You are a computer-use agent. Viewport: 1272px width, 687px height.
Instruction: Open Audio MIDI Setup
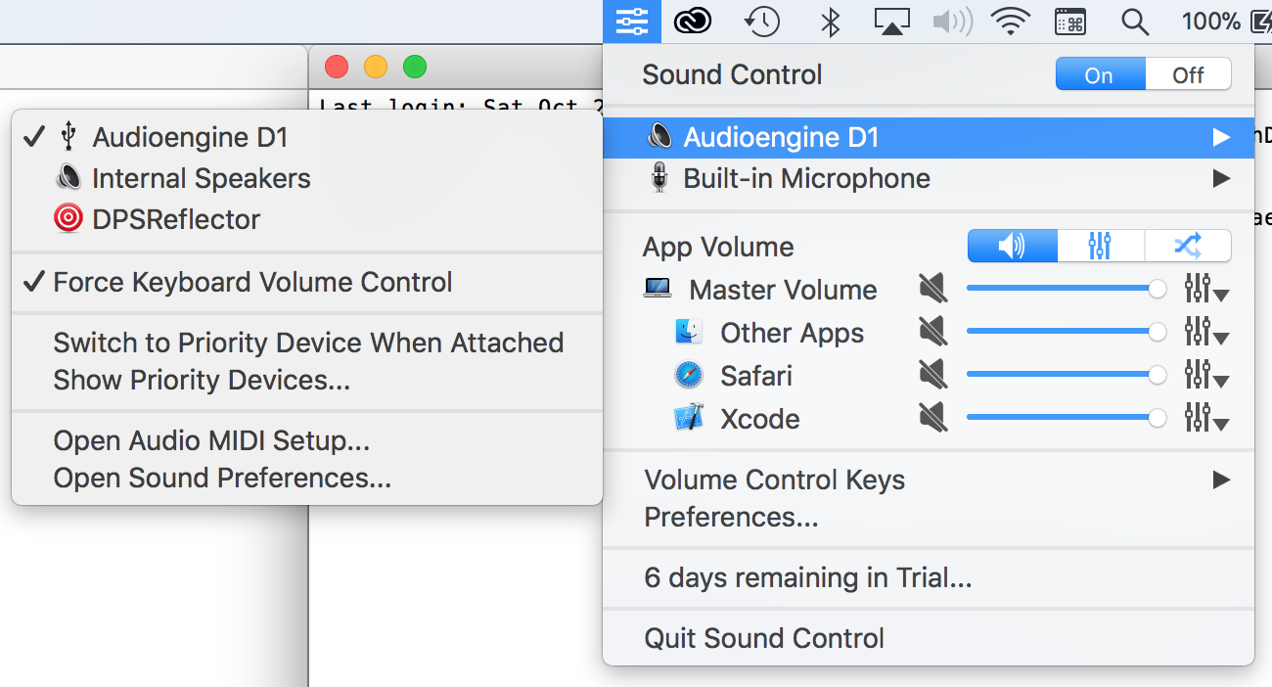click(x=211, y=441)
